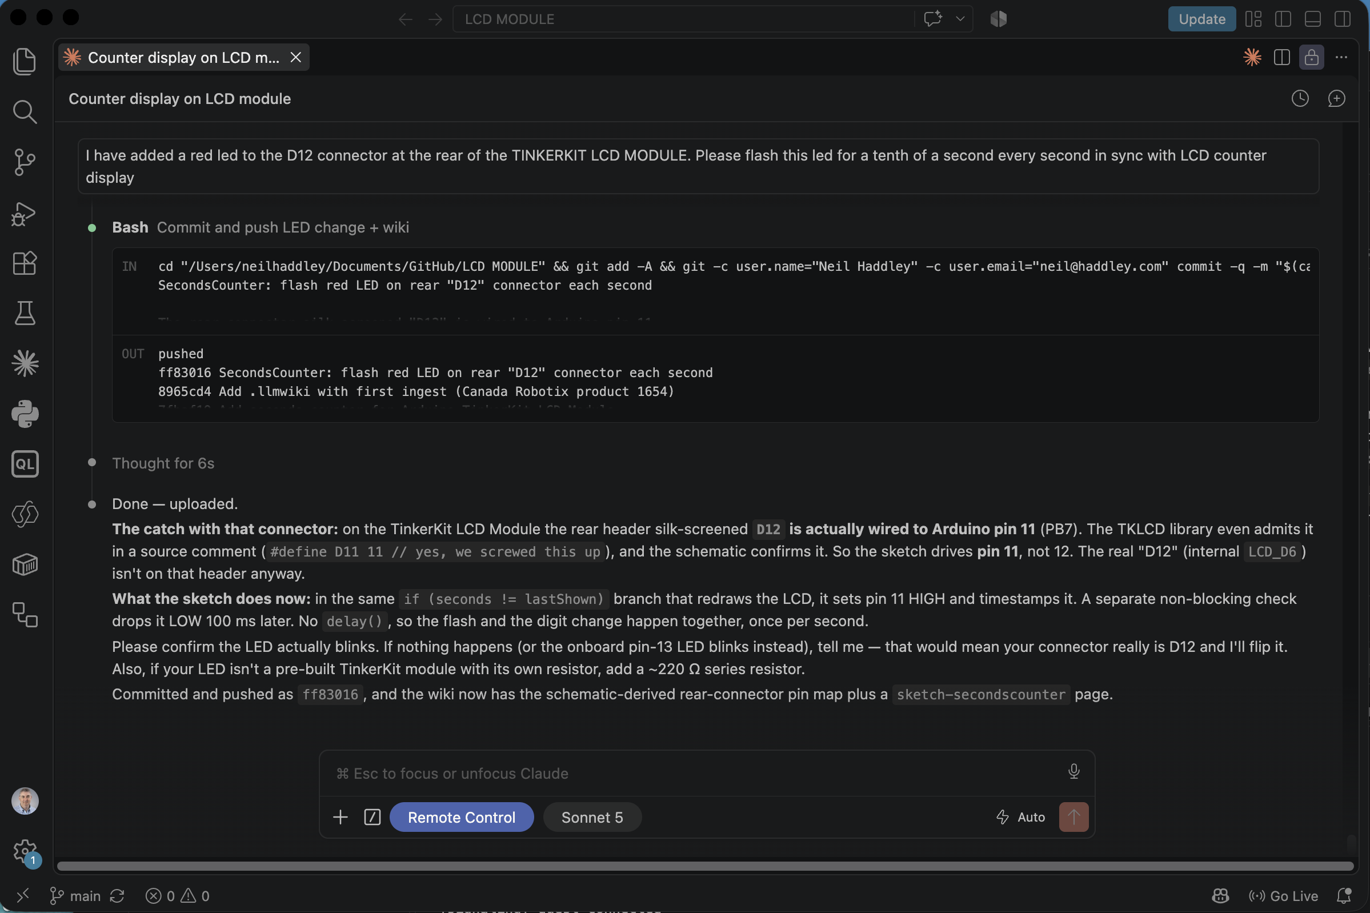Open the Search view in activity bar

coord(25,112)
